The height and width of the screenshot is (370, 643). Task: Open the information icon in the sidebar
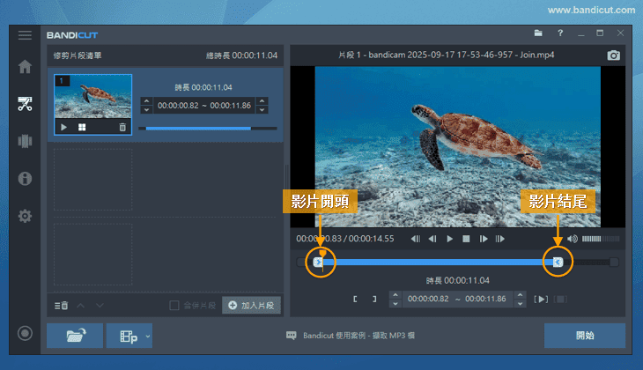click(x=25, y=179)
